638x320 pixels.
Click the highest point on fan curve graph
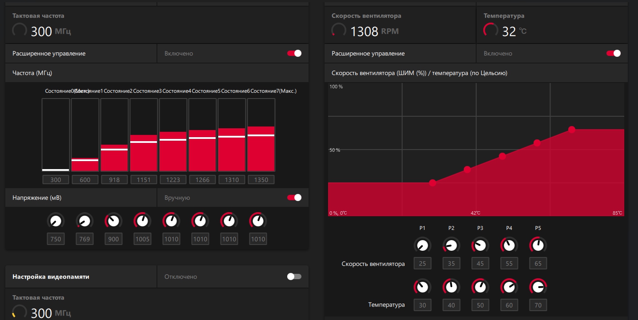click(x=572, y=130)
